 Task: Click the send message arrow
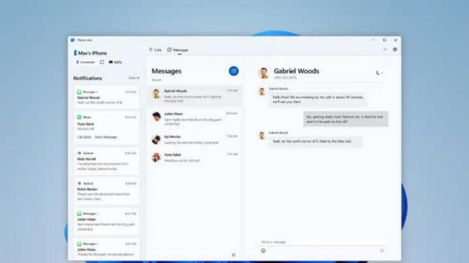(x=382, y=250)
